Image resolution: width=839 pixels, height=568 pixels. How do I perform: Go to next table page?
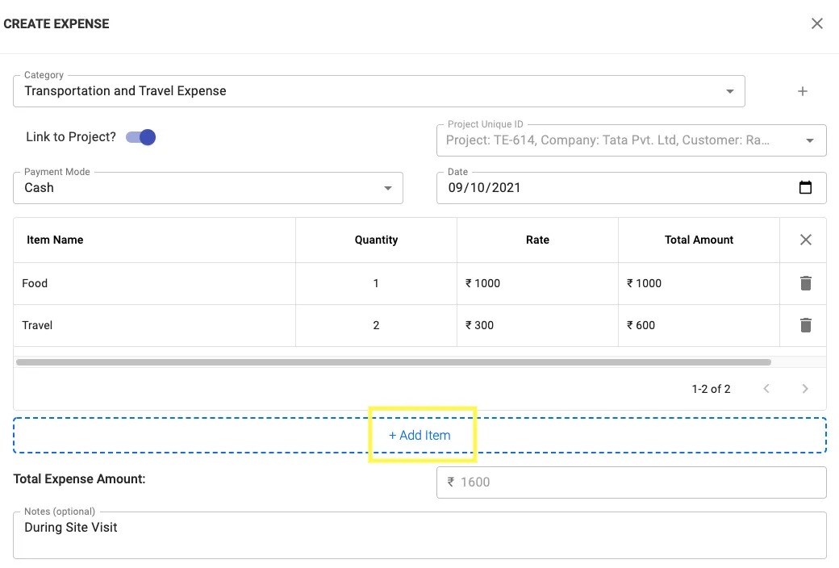coord(805,389)
